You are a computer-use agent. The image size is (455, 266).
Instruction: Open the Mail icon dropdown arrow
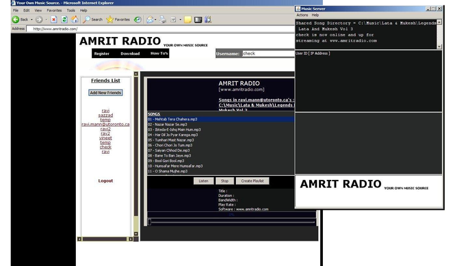155,20
